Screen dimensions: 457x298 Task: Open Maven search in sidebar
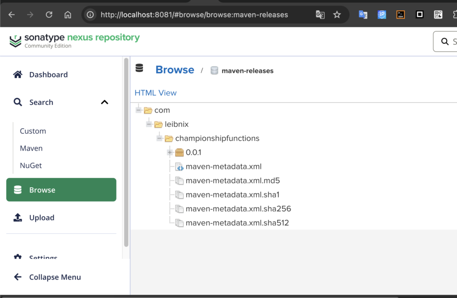(31, 148)
